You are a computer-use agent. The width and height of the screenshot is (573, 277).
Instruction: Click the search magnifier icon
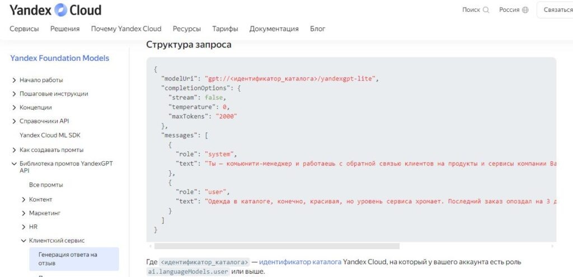point(486,10)
